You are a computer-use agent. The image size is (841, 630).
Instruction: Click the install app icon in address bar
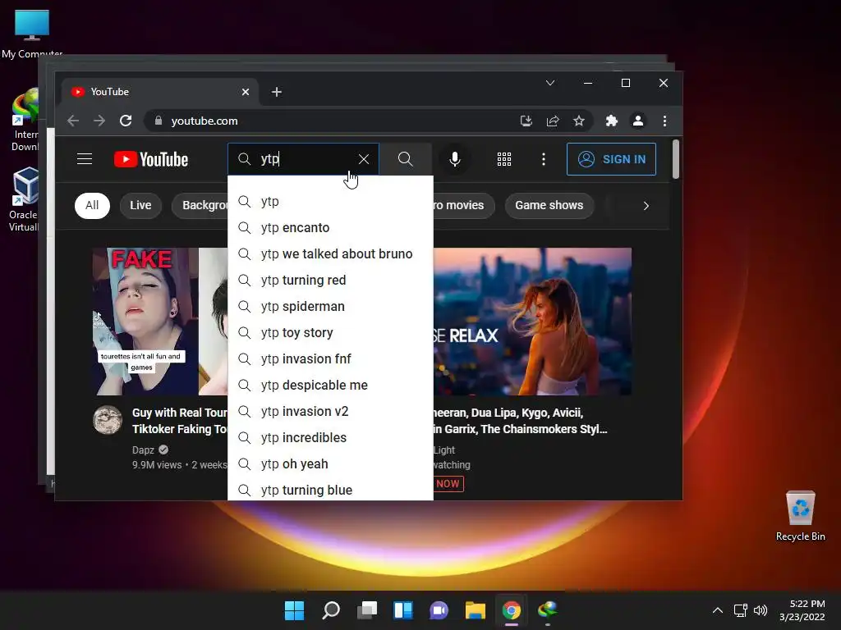[526, 121]
